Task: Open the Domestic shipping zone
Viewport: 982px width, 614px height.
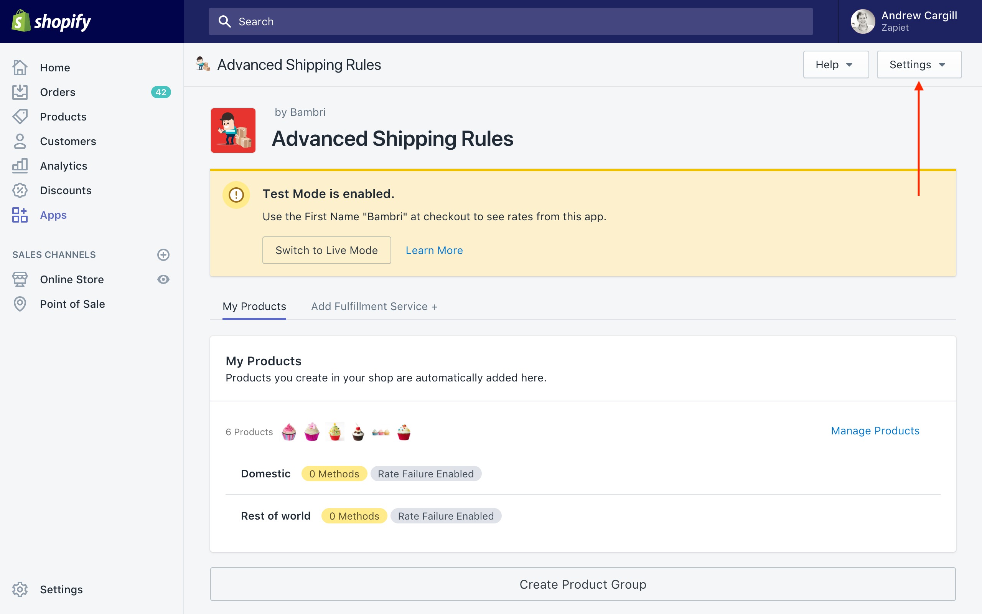Action: (265, 474)
